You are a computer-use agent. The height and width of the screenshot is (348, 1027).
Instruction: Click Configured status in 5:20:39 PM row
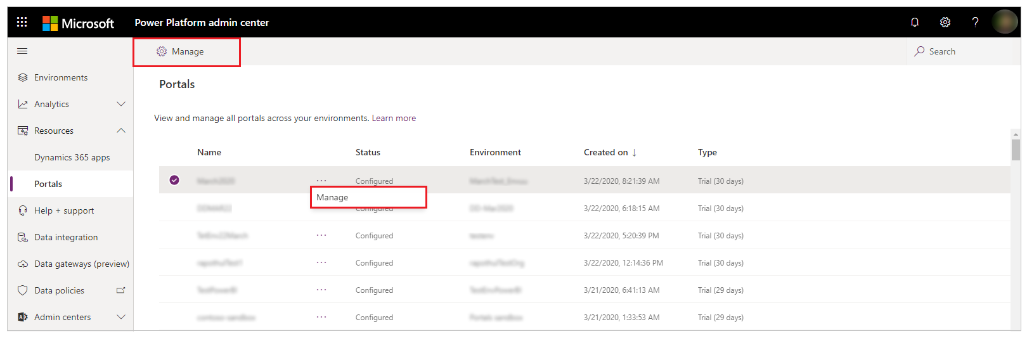point(374,235)
